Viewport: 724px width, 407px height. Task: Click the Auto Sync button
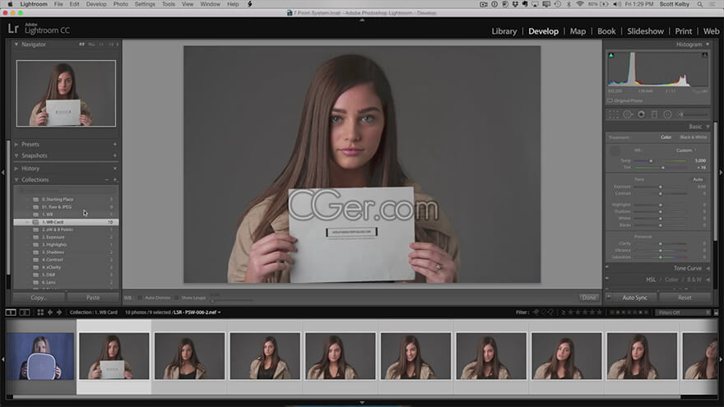(634, 298)
